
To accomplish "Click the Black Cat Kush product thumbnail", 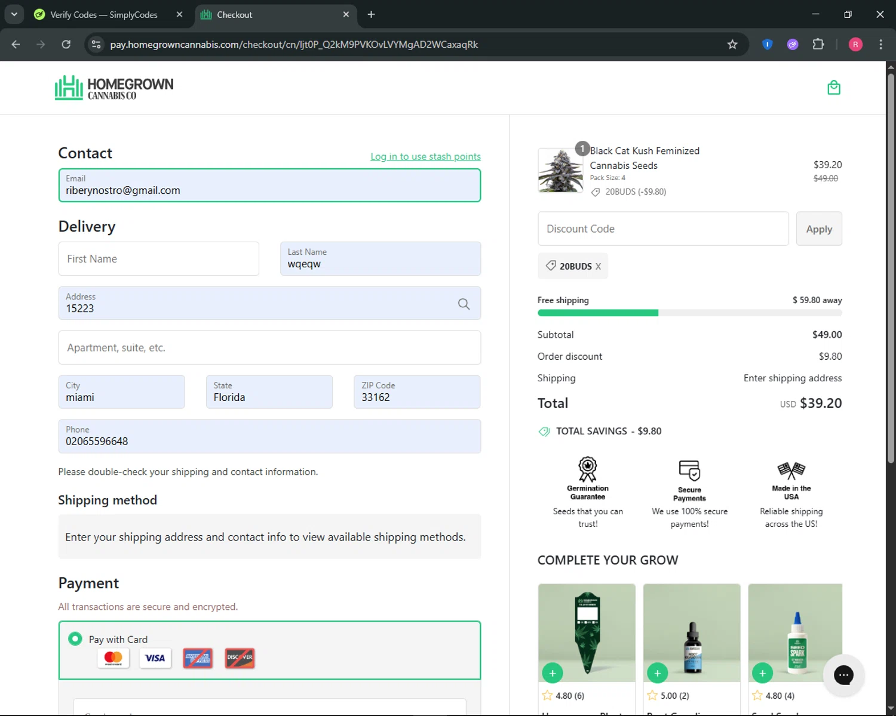I will click(x=560, y=171).
